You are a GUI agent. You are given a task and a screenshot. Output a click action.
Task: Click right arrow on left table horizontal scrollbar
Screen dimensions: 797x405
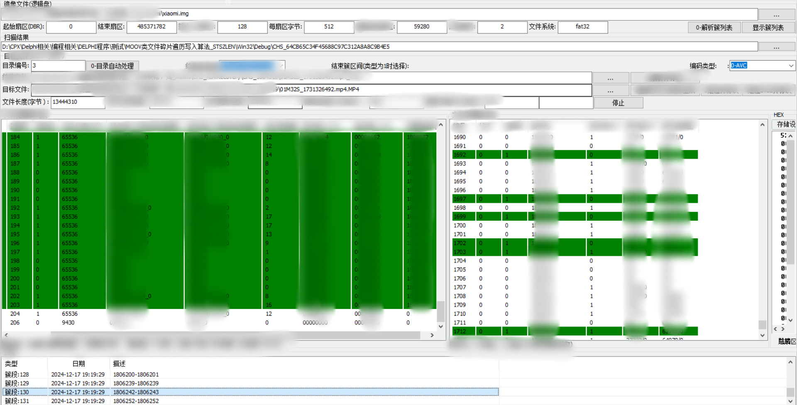click(432, 335)
